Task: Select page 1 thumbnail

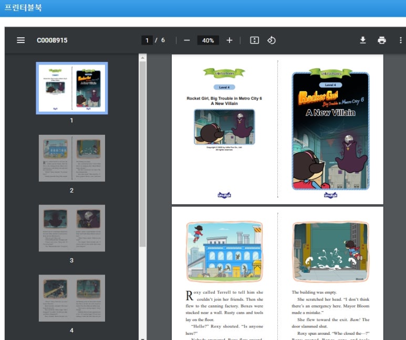Action: 72,88
